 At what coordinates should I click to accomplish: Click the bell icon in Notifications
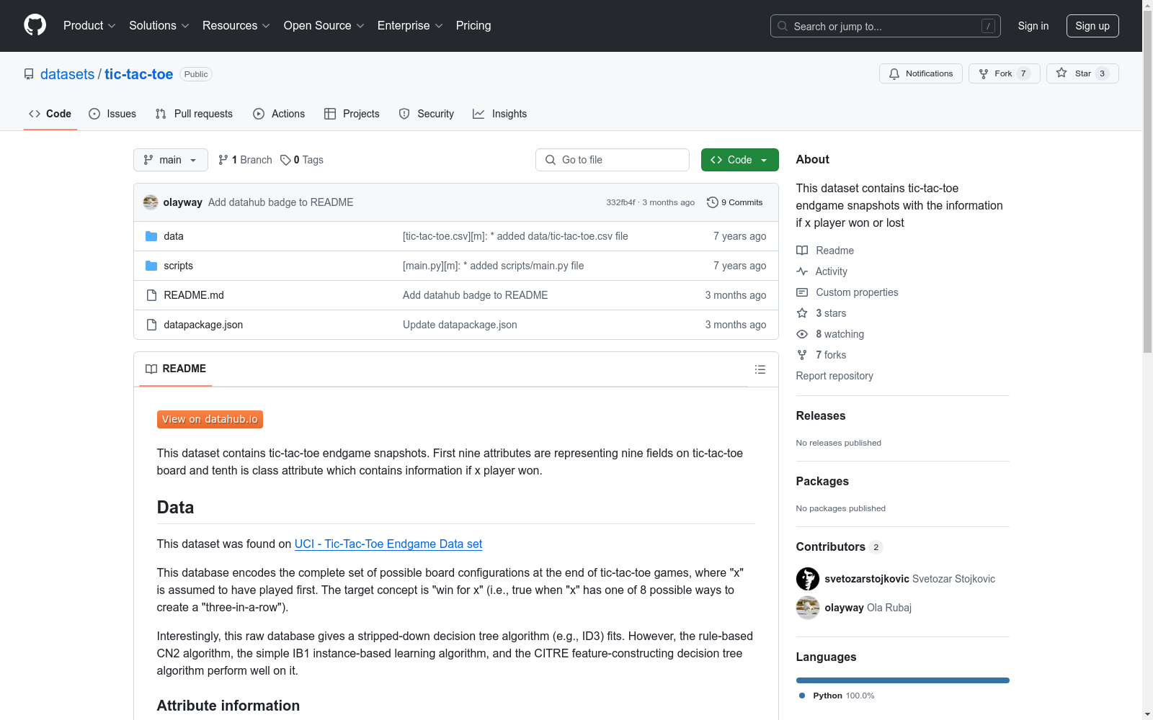point(894,73)
